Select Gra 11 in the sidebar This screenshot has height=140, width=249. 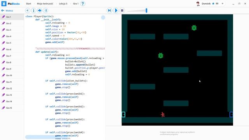coord(12,82)
